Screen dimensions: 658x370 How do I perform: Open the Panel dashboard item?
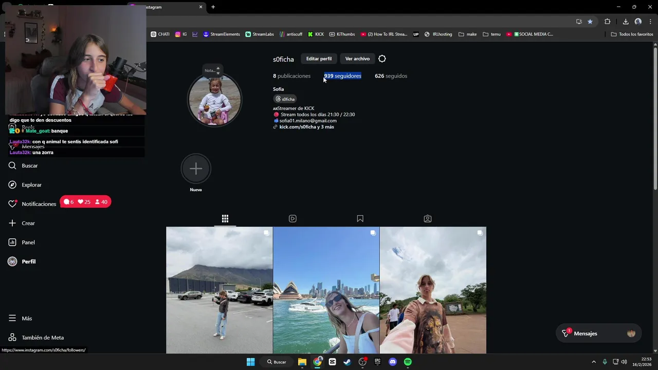coord(22,242)
